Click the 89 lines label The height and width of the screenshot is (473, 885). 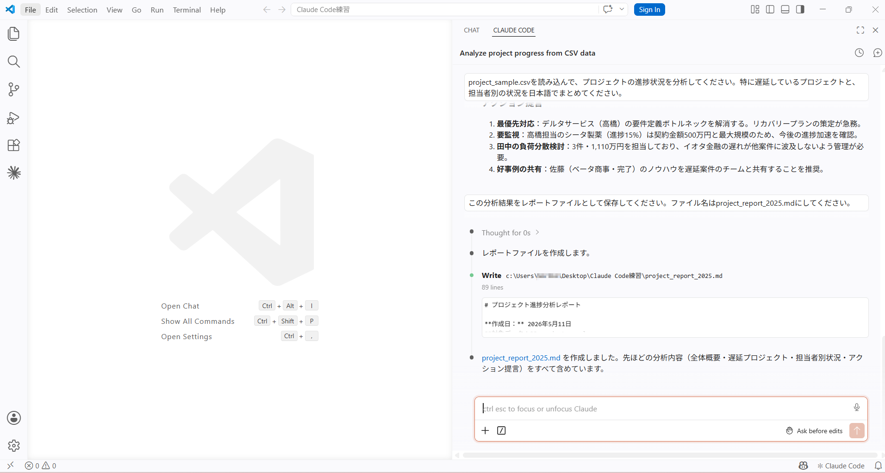(492, 287)
